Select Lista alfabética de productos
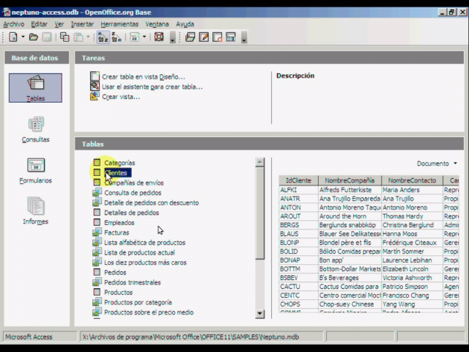Viewport: 469px width, 352px height. coord(145,243)
